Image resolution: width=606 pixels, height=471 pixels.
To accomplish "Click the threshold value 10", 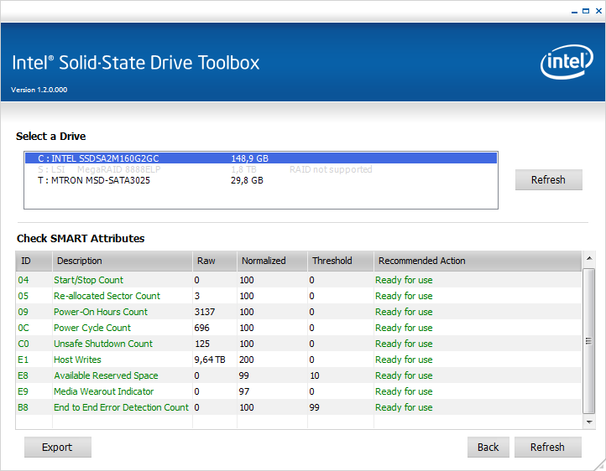I will click(x=314, y=375).
